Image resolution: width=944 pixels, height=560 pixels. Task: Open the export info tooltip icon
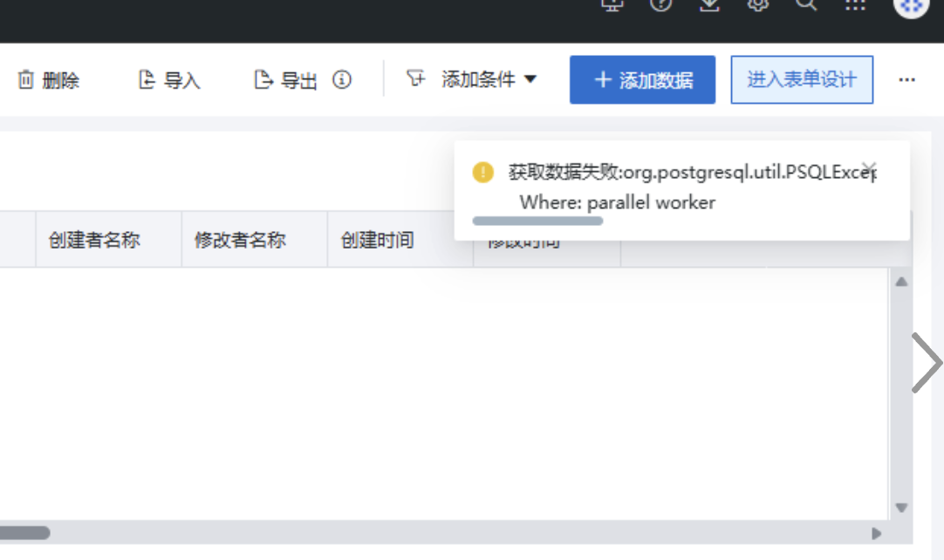342,79
